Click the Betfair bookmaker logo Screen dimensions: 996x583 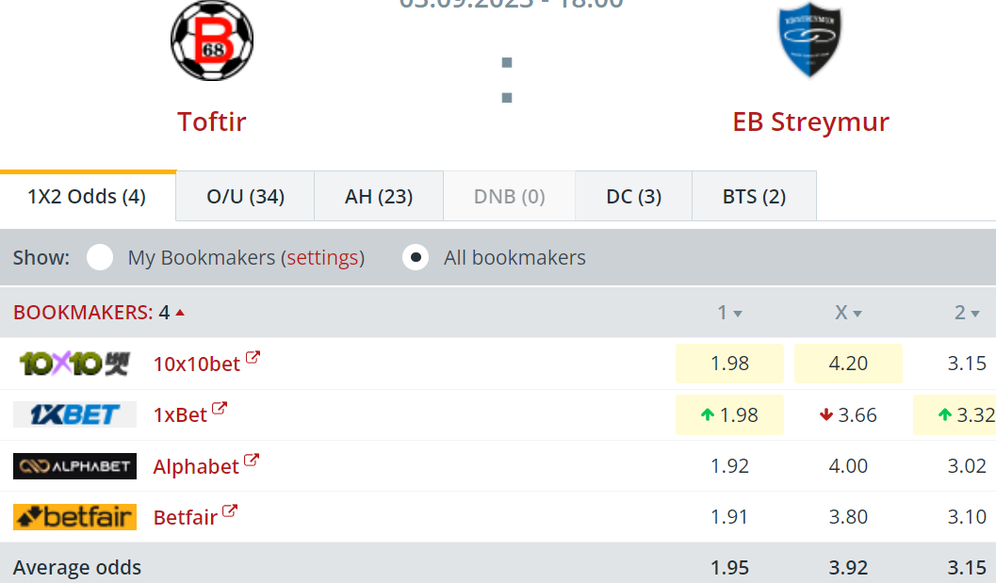click(x=74, y=517)
